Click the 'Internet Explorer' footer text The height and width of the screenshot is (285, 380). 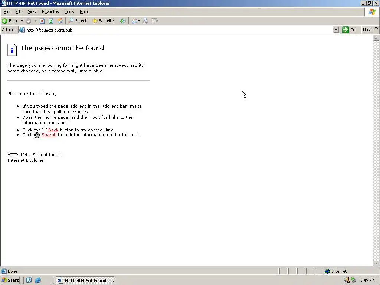click(x=26, y=160)
